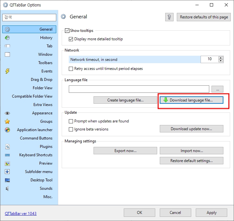Click the network timeout value field

click(210, 59)
